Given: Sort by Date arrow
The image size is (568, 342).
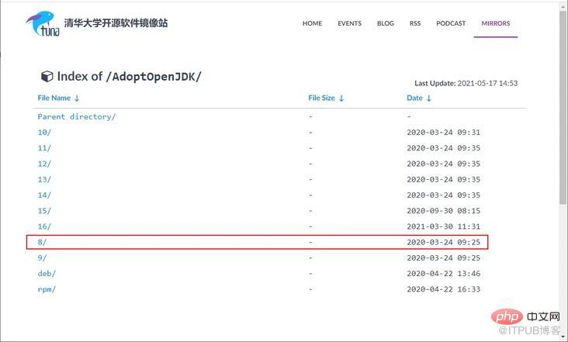Looking at the screenshot, I should (x=429, y=98).
